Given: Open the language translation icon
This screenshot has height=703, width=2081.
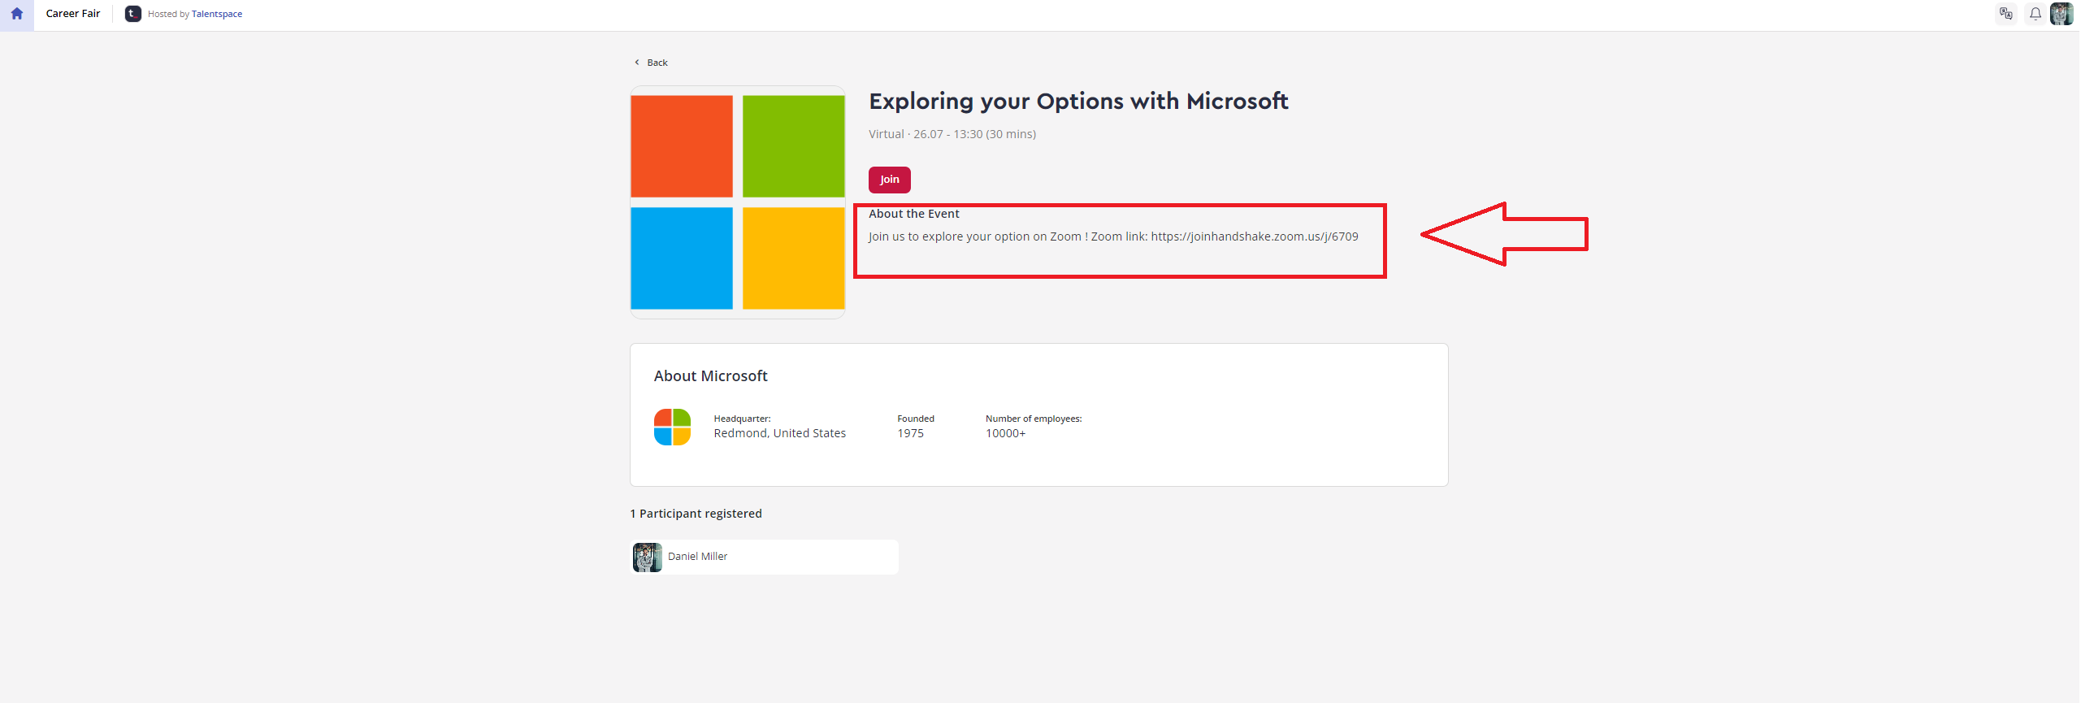Looking at the screenshot, I should pos(2006,14).
